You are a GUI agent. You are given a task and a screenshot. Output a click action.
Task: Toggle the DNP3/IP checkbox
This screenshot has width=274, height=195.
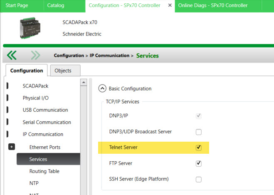tap(198, 116)
